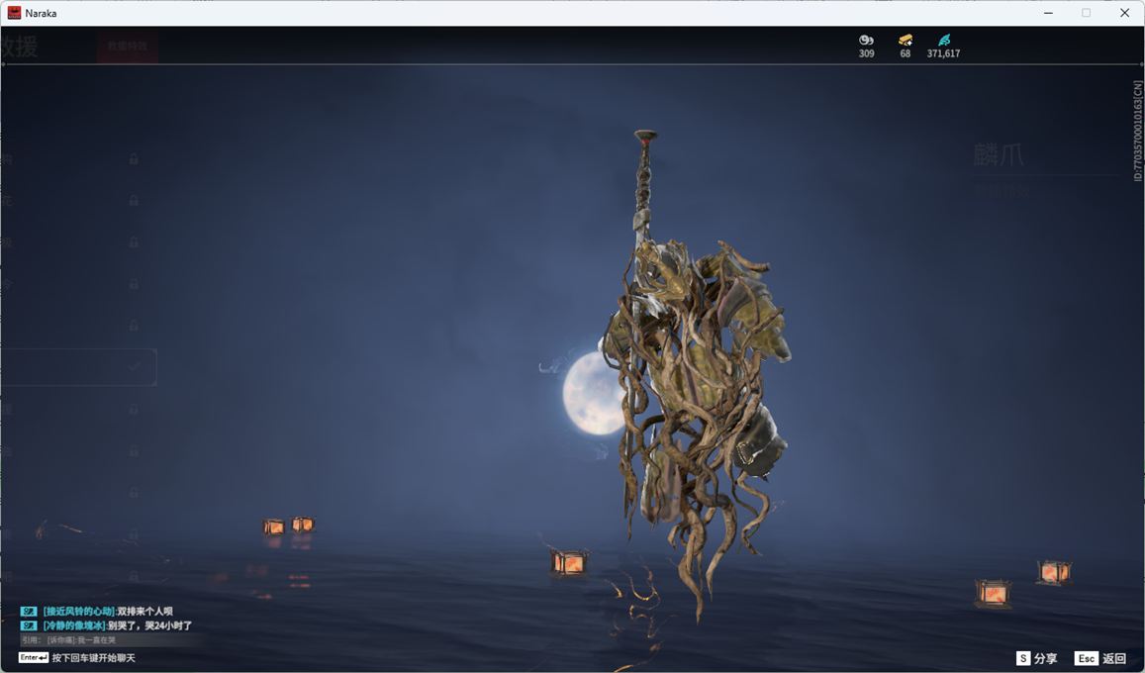Click the 麟爪 item title
Image resolution: width=1145 pixels, height=673 pixels.
[998, 155]
